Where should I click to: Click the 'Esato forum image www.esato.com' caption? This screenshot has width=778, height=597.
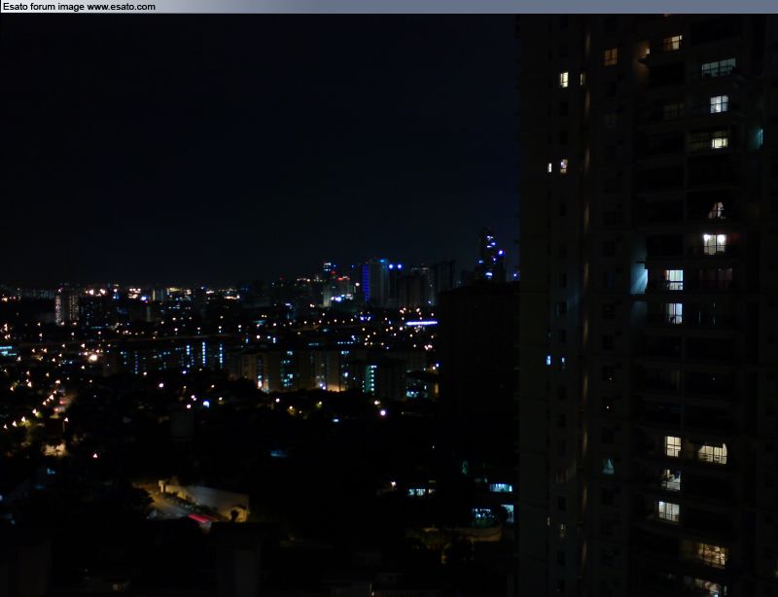79,7
